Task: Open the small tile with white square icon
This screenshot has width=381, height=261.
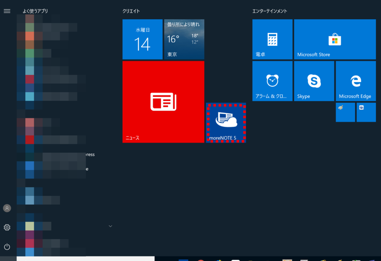Action: (x=366, y=112)
